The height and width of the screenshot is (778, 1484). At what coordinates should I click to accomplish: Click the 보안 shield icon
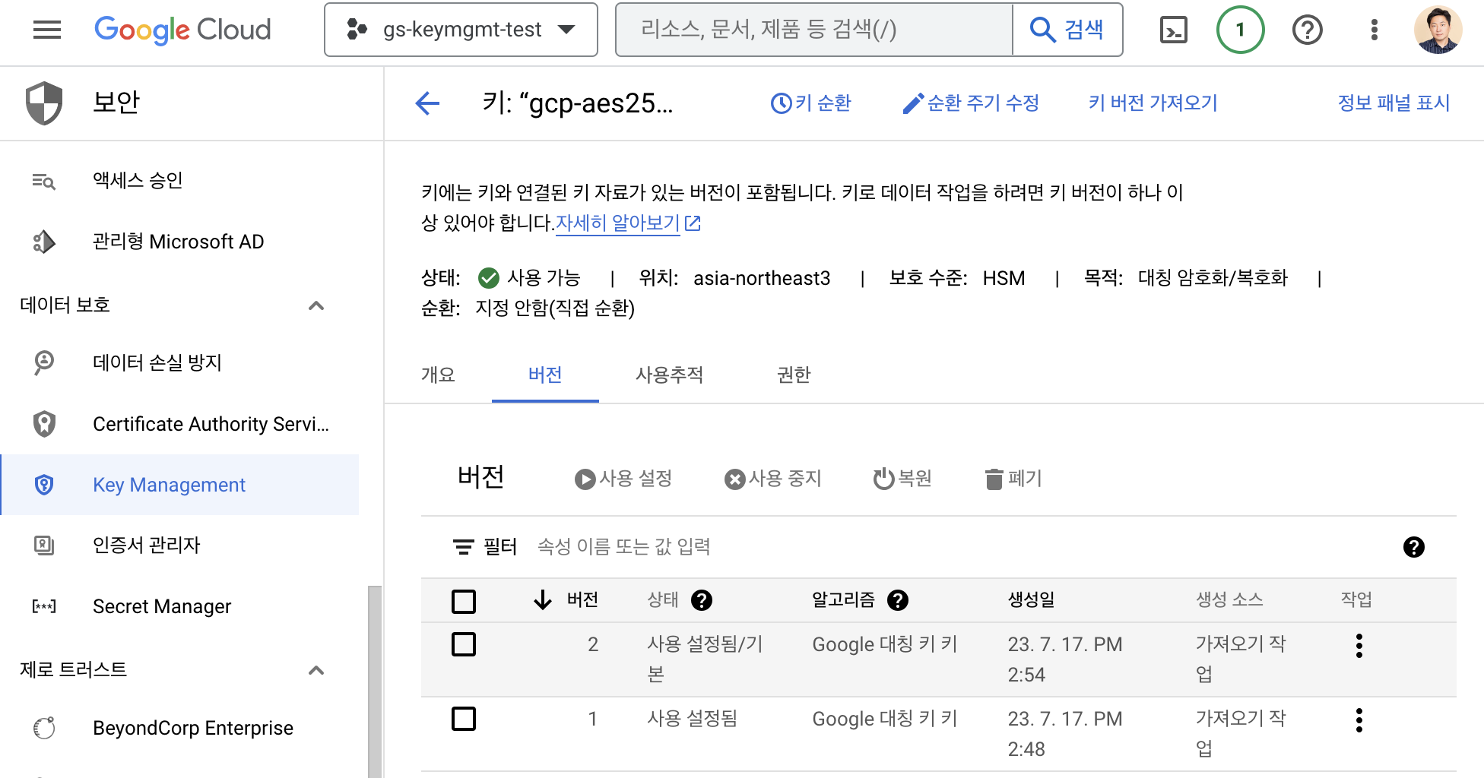[44, 103]
